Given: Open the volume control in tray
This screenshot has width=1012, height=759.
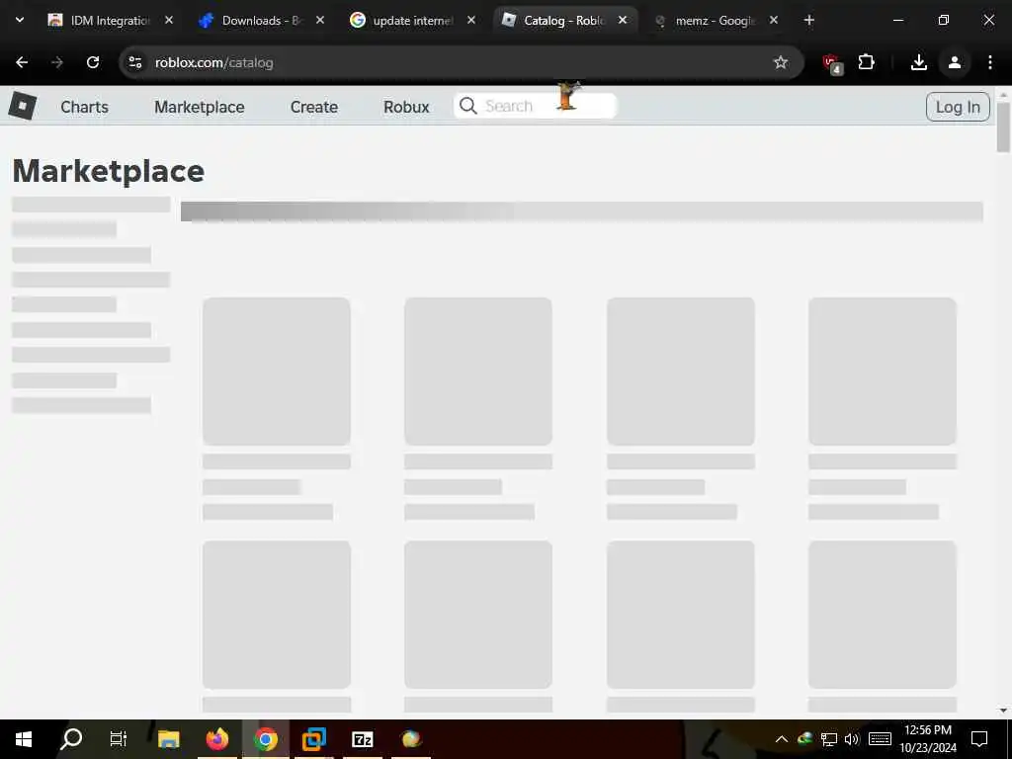Looking at the screenshot, I should (852, 739).
